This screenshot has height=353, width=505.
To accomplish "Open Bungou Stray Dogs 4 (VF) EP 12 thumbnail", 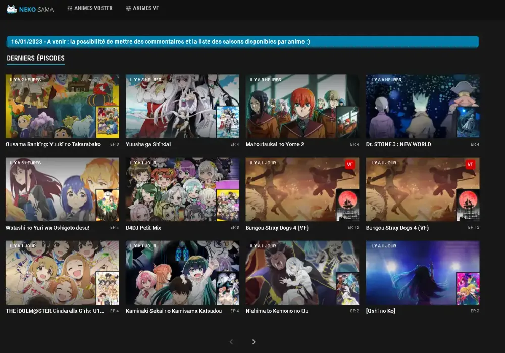I will tap(423, 189).
